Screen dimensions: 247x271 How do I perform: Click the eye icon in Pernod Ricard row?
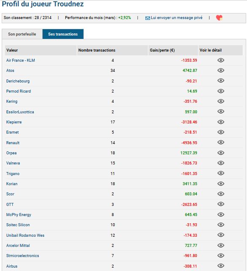pyautogui.click(x=220, y=91)
